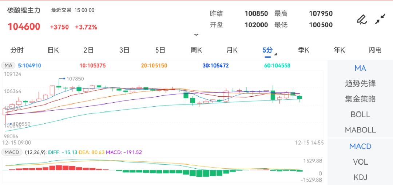Viewport: 393px width, 185px height.
Task: Select BOLL indicator
Action: [x=360, y=115]
